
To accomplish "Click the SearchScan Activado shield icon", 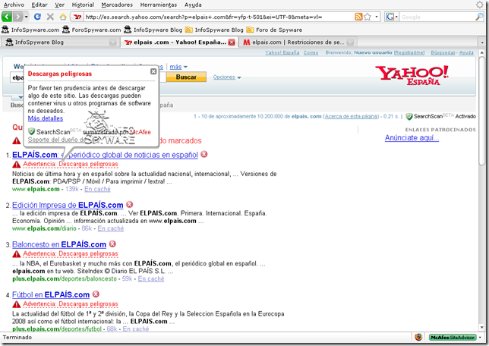I will point(409,117).
